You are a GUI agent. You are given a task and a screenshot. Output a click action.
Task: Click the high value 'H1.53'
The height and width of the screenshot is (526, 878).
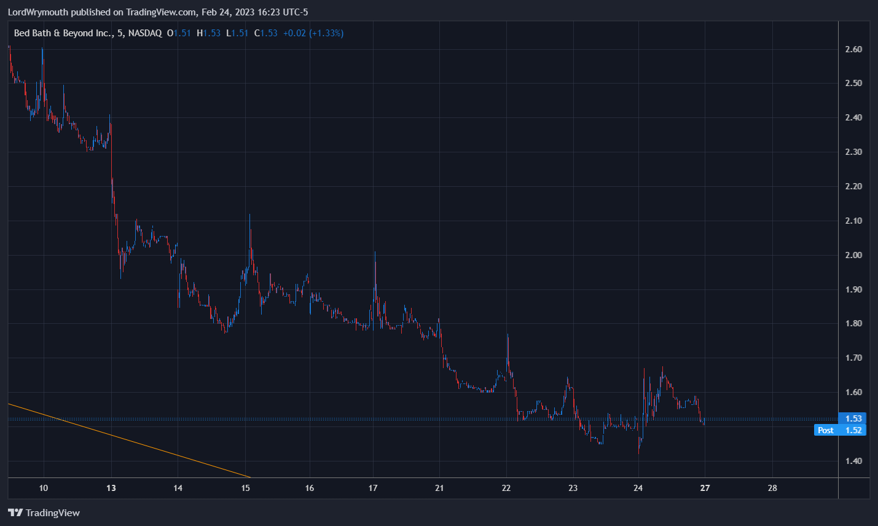(208, 33)
